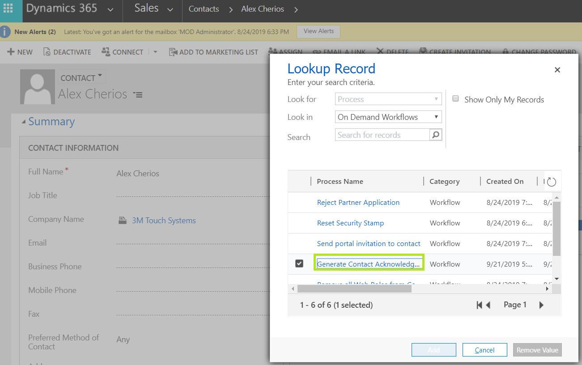Close the Lookup Record dialog

coord(557,70)
